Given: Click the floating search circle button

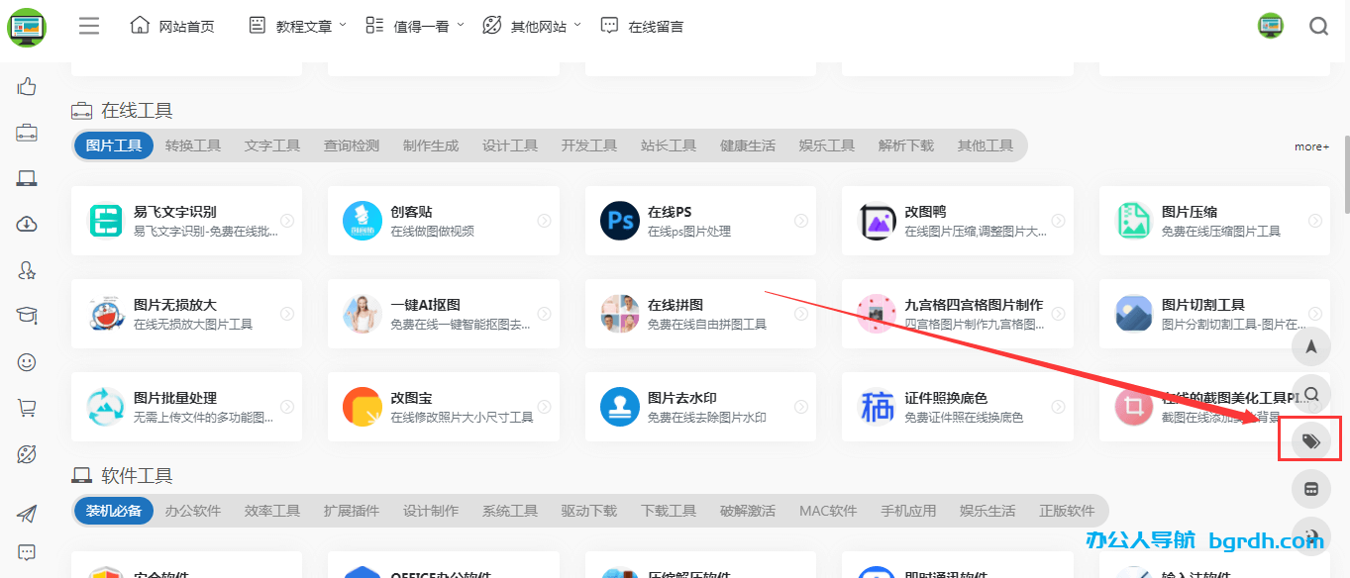Looking at the screenshot, I should click(x=1311, y=394).
